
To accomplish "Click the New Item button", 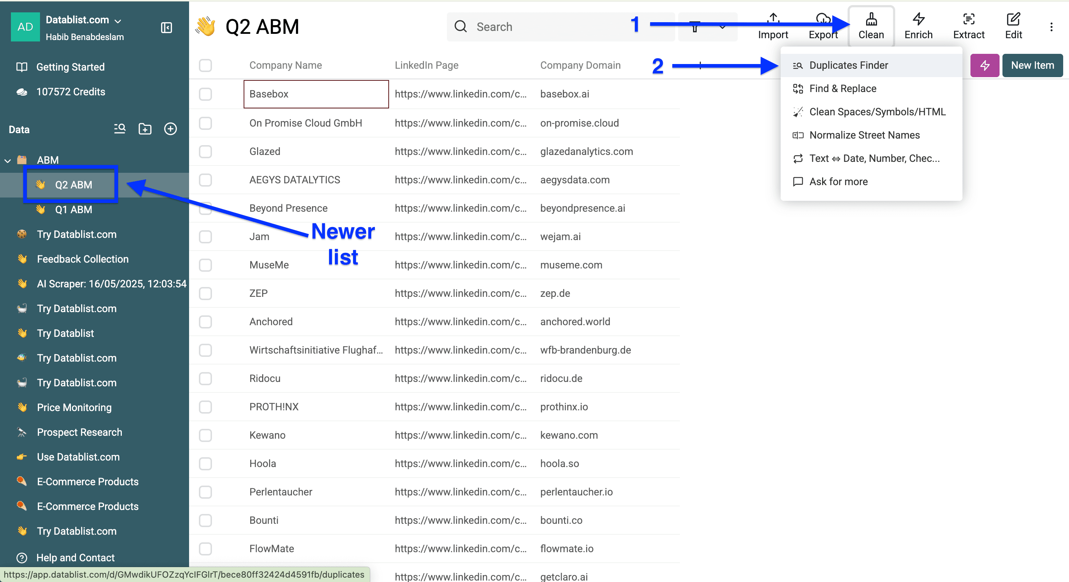I will click(x=1033, y=65).
